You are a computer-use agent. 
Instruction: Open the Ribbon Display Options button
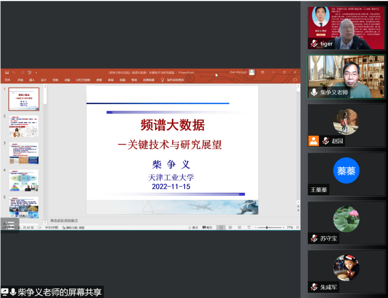263,72
